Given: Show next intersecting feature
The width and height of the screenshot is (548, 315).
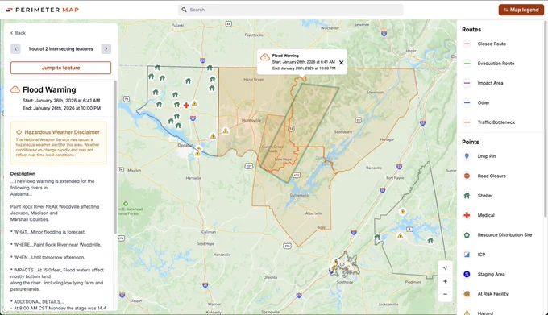Looking at the screenshot, I should click(x=106, y=49).
